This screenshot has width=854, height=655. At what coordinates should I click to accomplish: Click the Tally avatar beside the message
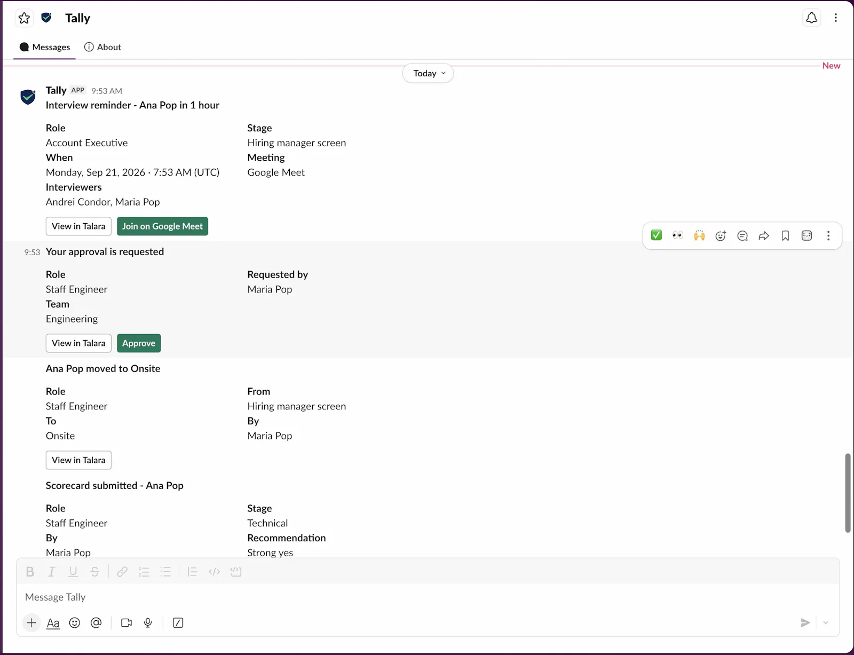(x=28, y=97)
